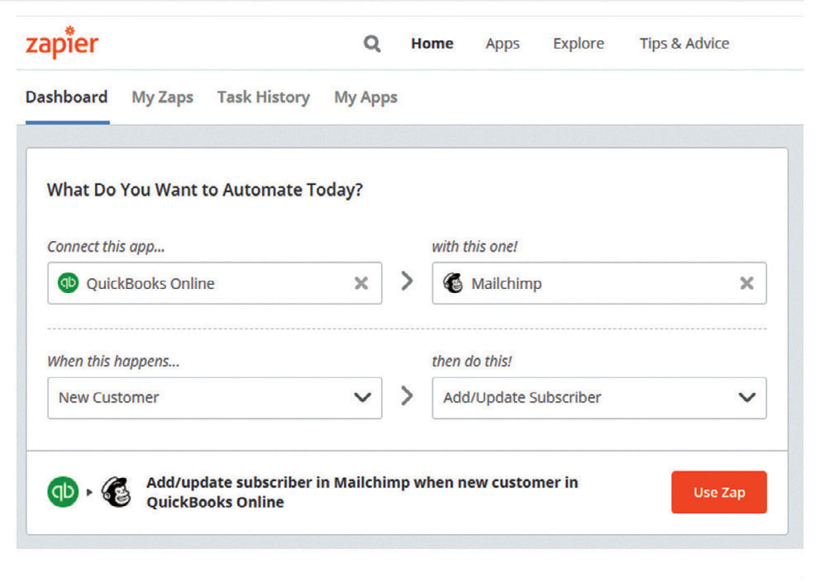Click the arrow between trigger and action dropdowns
The height and width of the screenshot is (582, 820).
tap(407, 396)
